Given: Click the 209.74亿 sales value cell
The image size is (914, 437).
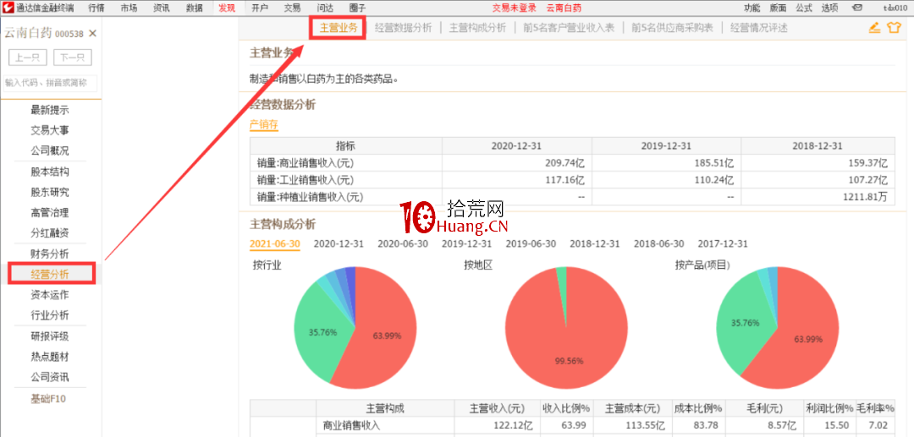Looking at the screenshot, I should point(517,163).
